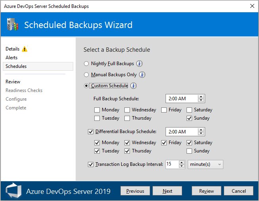Decrease the Differential Backup Schedule time

201,133
